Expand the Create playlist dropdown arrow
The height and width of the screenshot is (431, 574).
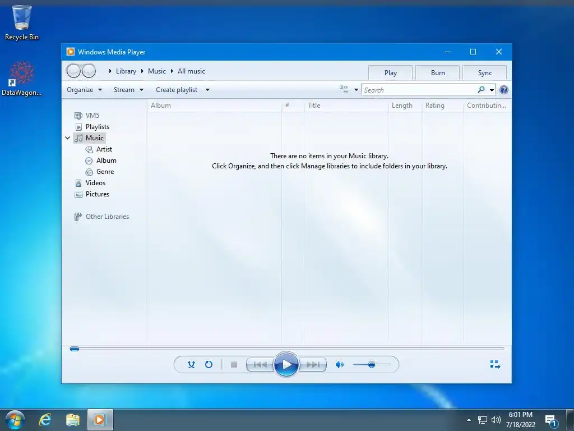click(207, 90)
